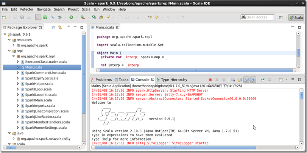This screenshot has width=307, height=153.
Task: Click the console horizontal scrollbar thumb
Action: coord(175,147)
